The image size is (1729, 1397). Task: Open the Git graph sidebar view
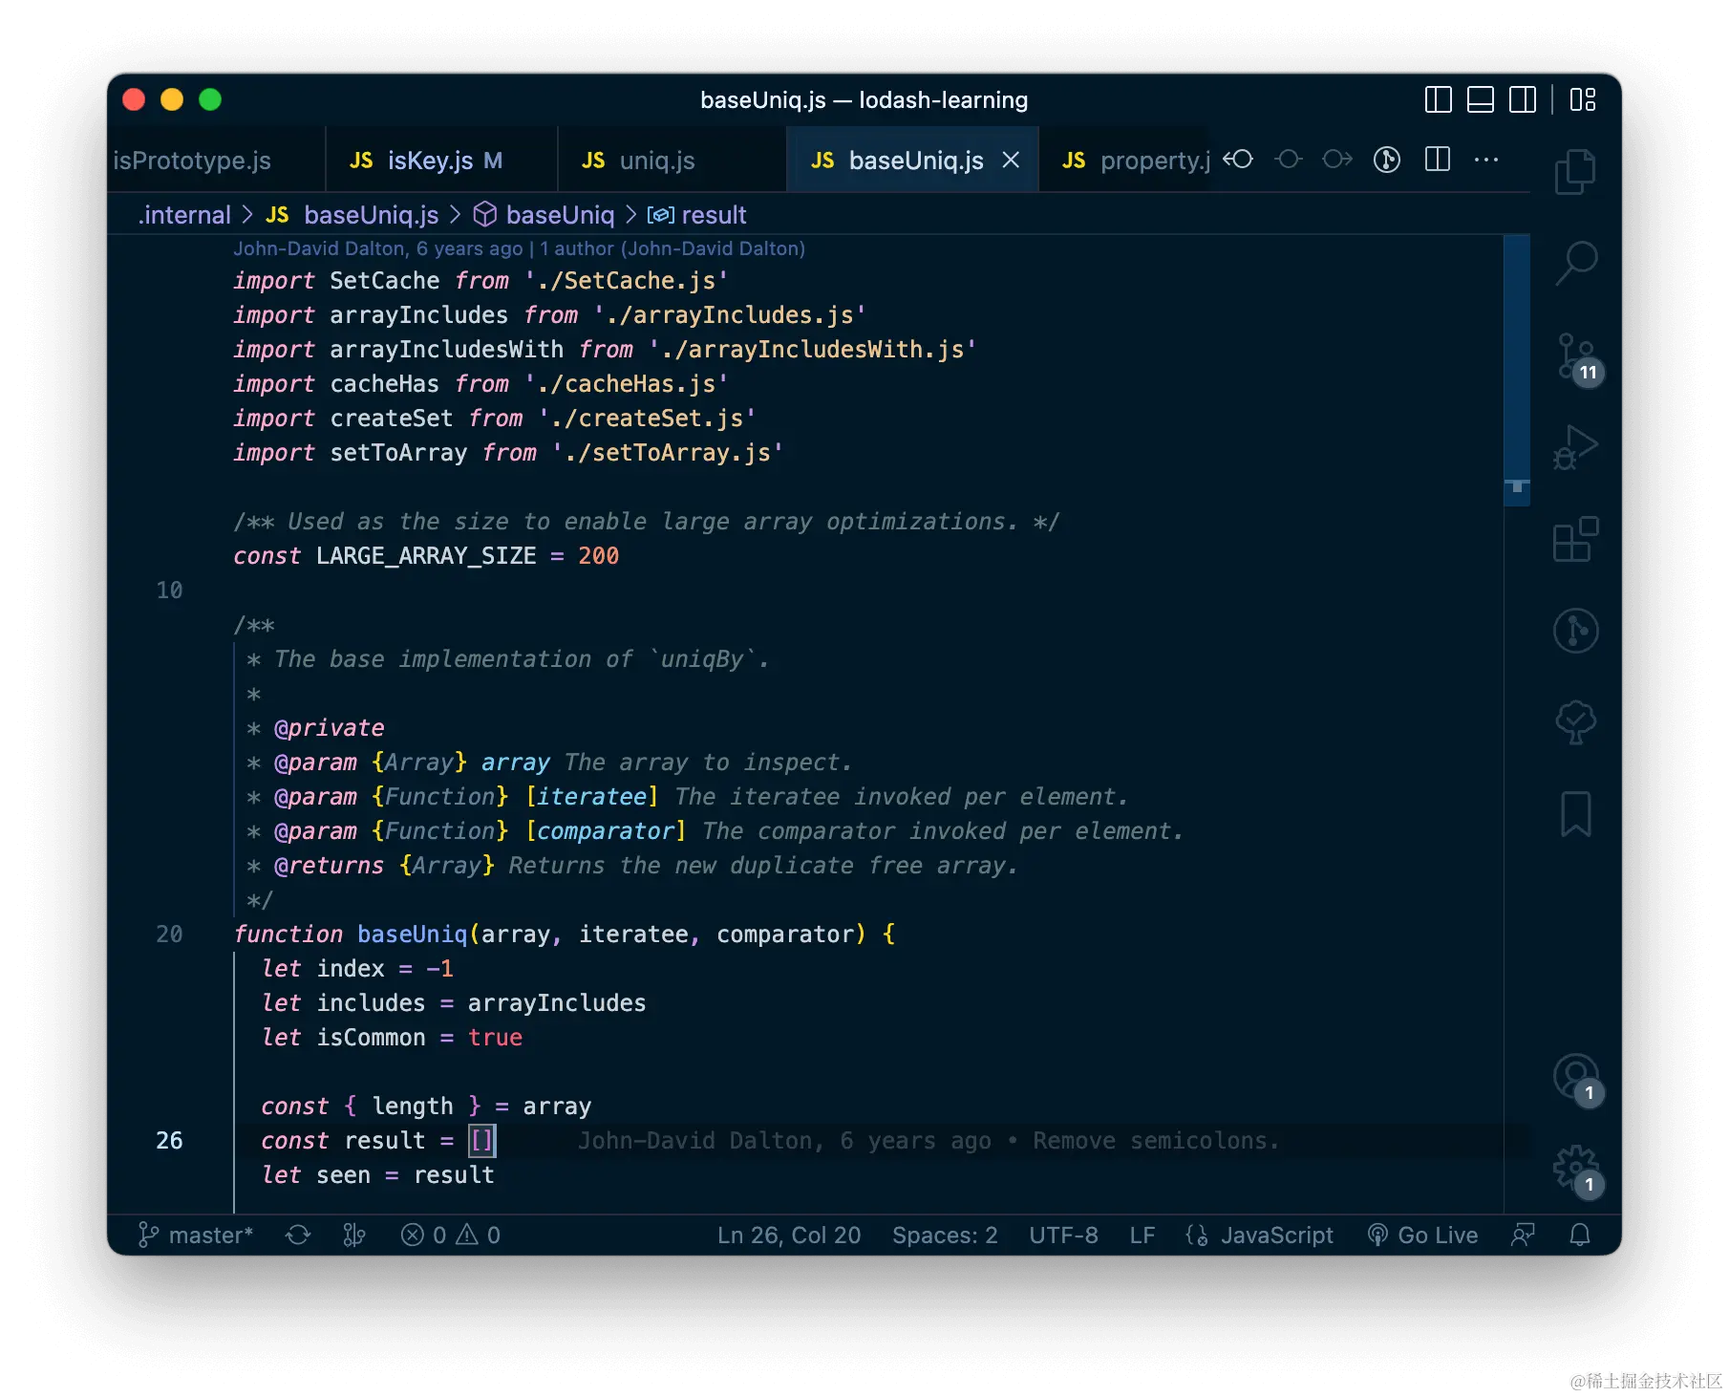tap(1575, 631)
